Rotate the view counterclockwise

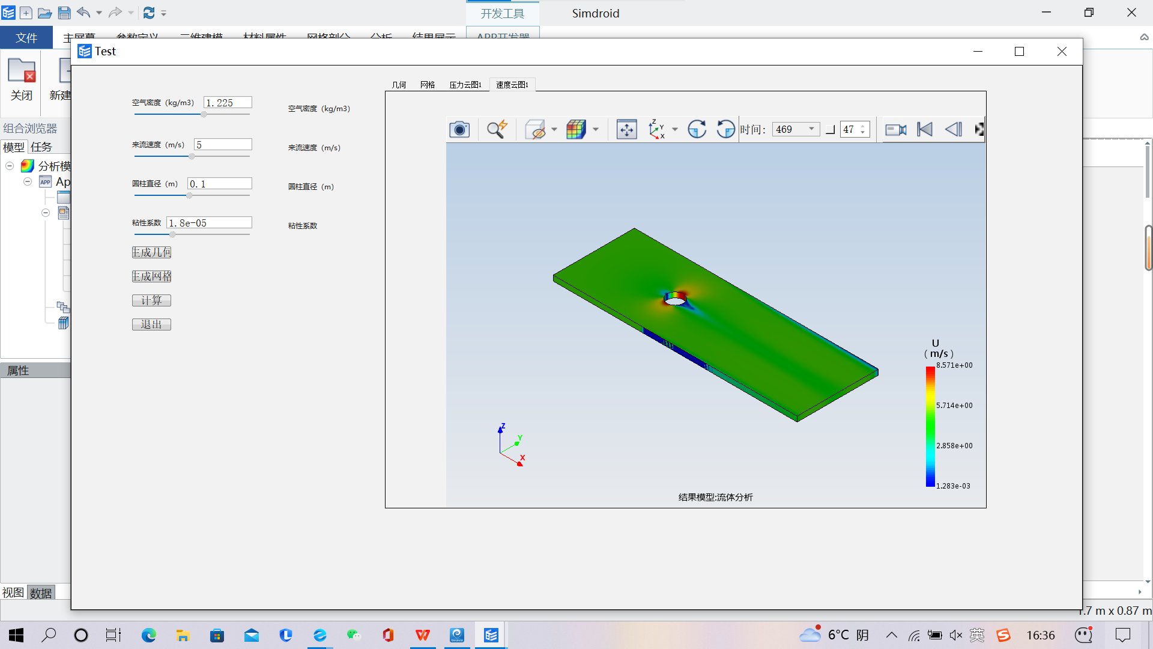pyautogui.click(x=726, y=129)
